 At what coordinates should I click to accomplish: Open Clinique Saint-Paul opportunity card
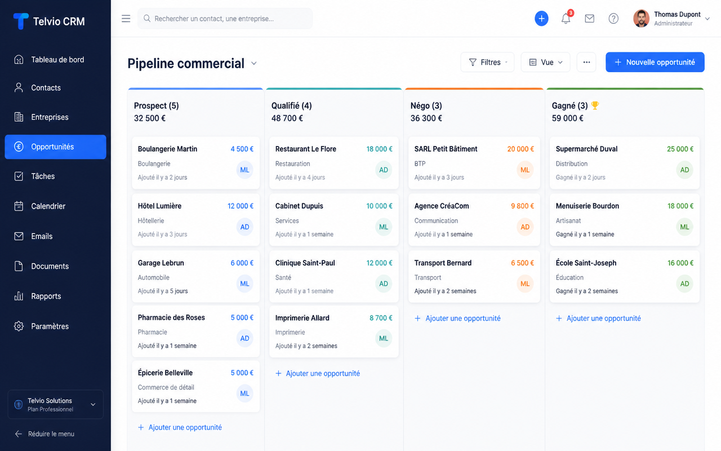(333, 277)
